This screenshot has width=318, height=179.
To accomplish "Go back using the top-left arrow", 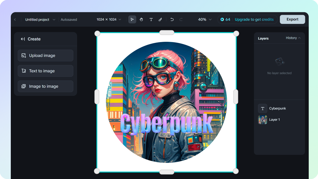I will (x=15, y=20).
